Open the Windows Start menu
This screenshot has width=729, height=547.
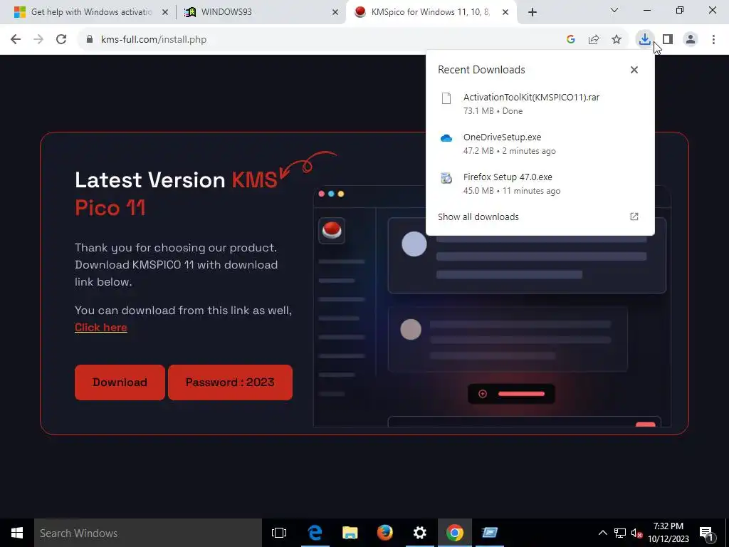point(17,533)
